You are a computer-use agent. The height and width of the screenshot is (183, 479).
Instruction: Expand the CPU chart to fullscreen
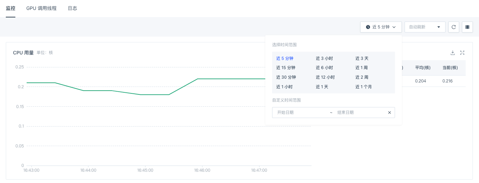(462, 53)
